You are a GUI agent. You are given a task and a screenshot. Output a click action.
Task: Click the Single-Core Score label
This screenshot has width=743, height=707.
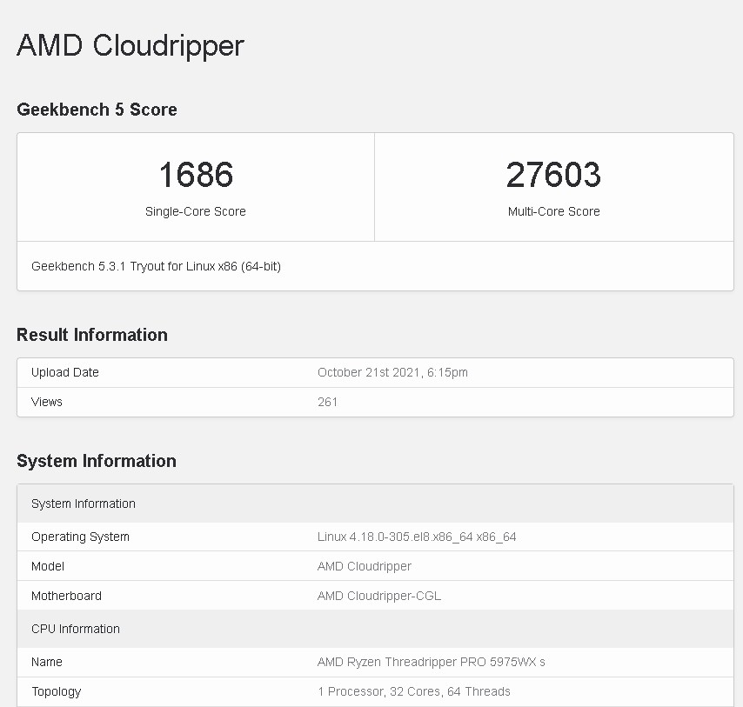(x=196, y=211)
